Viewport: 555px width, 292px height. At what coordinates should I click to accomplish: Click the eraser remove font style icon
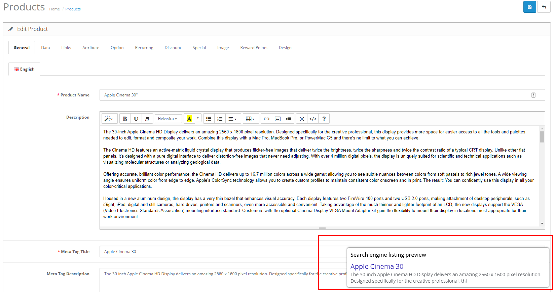coord(147,119)
